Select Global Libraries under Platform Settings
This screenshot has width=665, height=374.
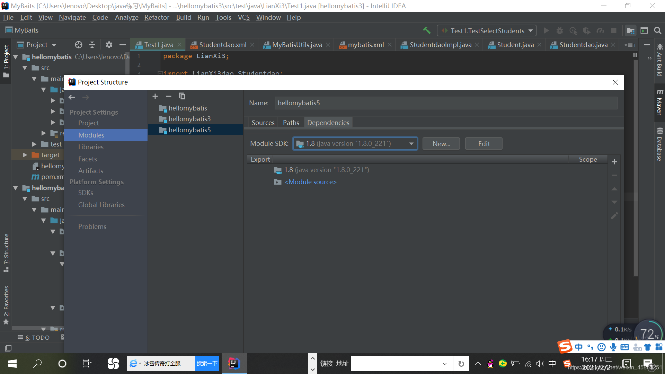click(x=101, y=205)
